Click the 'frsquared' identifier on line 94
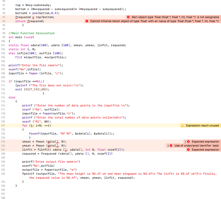This screenshot has width=221, height=199. (x=23, y=17)
